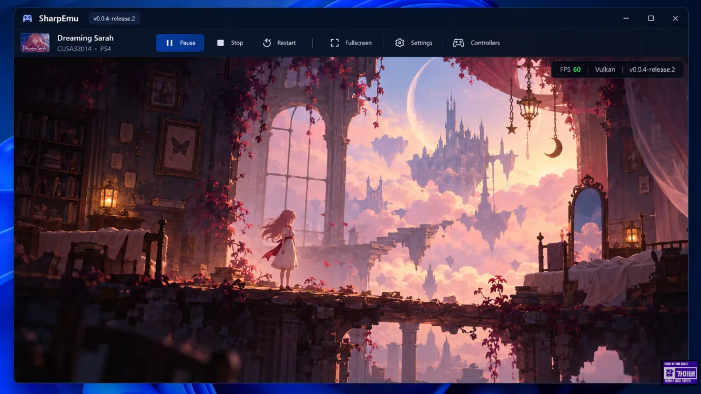Click the v0.0.4-release.2 version badge in title bar

(114, 19)
